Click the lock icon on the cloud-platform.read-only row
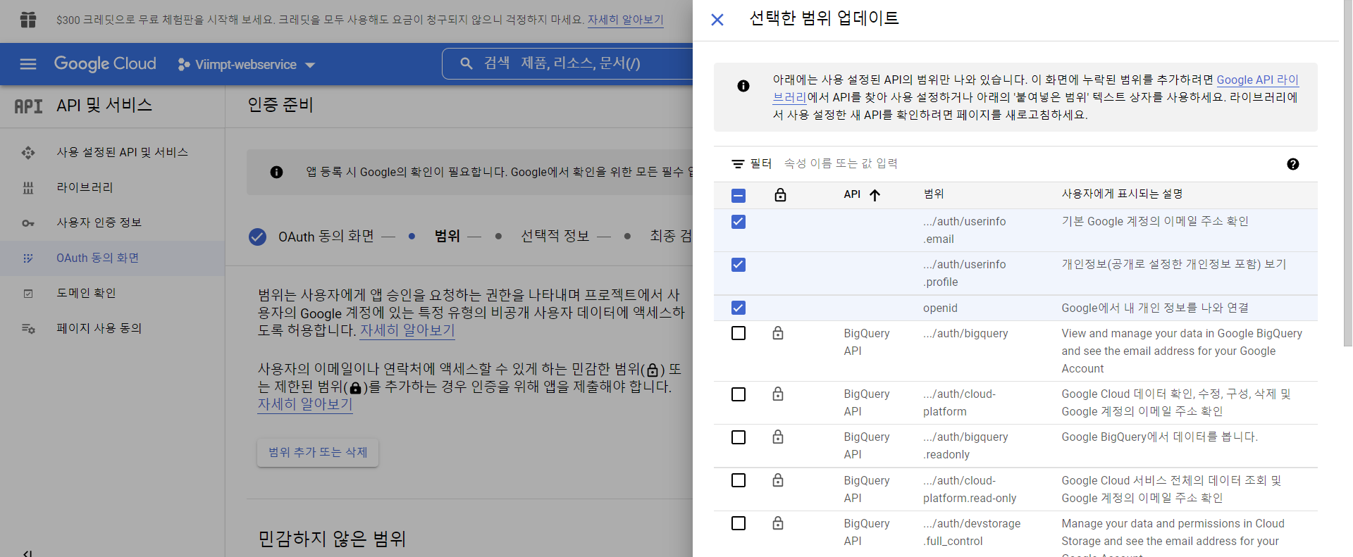The height and width of the screenshot is (557, 1353). [x=778, y=480]
